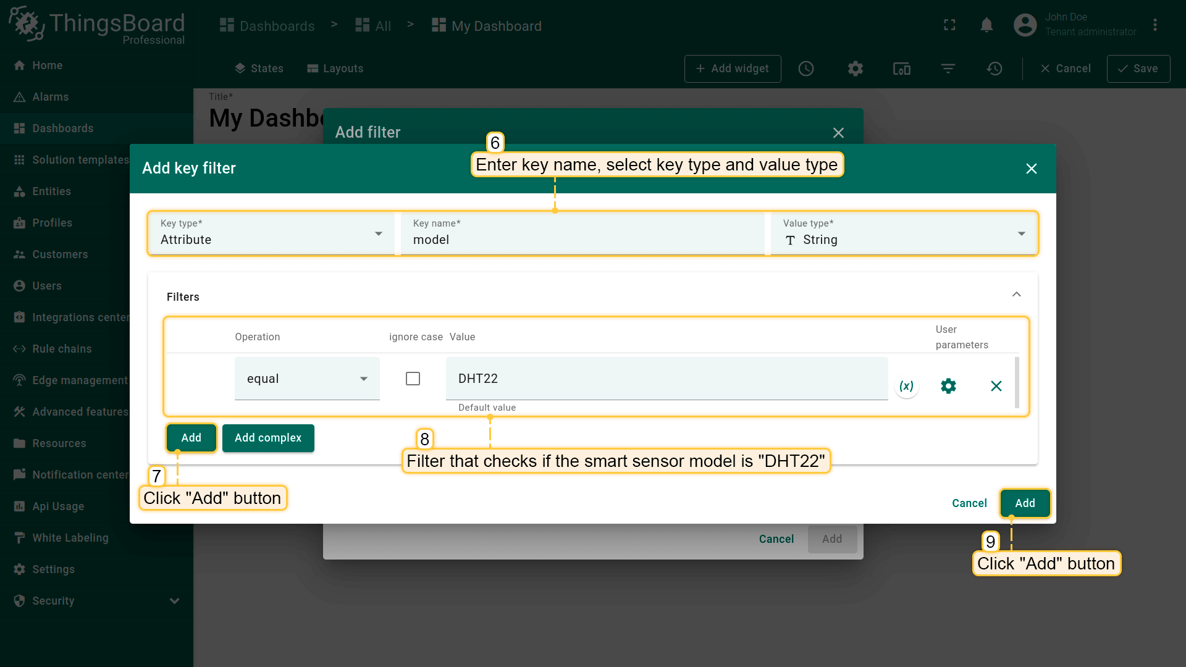The height and width of the screenshot is (667, 1186).
Task: Enable the ignore case checkbox
Action: tap(413, 379)
